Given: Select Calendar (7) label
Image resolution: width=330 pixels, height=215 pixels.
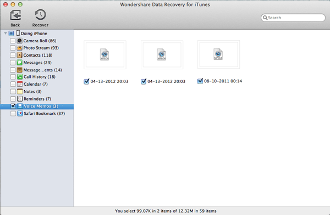Looking at the screenshot, I should (36, 84).
